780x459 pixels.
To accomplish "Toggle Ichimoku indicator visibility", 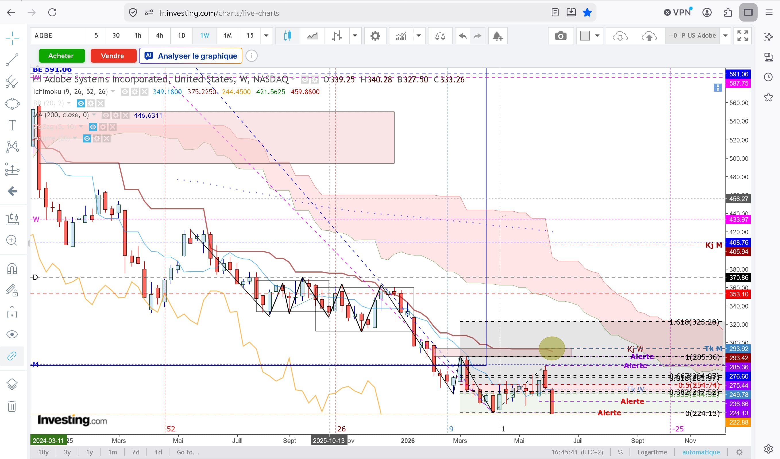I will [x=125, y=92].
